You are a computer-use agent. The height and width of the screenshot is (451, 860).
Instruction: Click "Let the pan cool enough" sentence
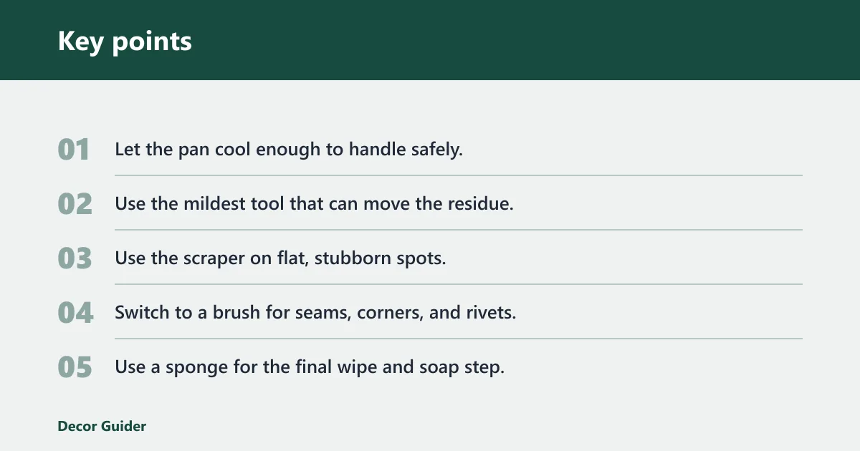point(289,150)
